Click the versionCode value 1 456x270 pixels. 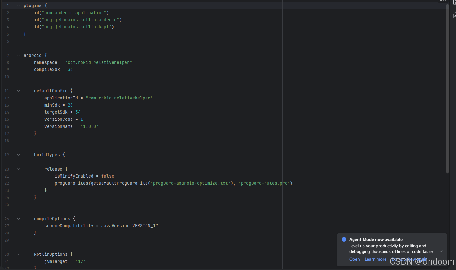pyautogui.click(x=82, y=119)
